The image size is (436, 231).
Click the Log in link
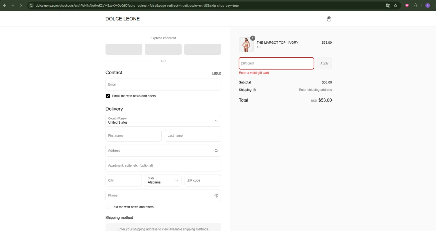[x=217, y=73]
